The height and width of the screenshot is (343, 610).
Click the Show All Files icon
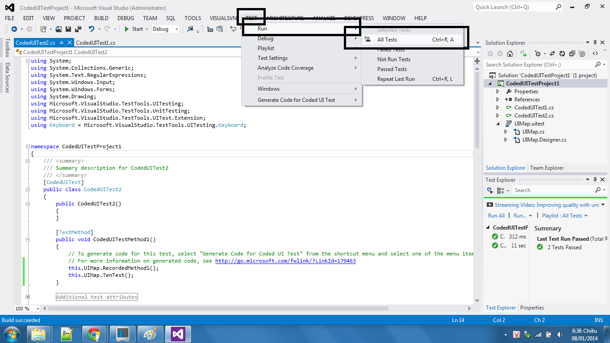point(582,54)
